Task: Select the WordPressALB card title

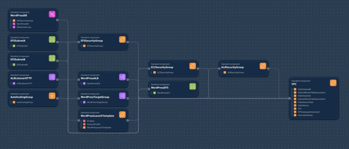Action: [90, 78]
